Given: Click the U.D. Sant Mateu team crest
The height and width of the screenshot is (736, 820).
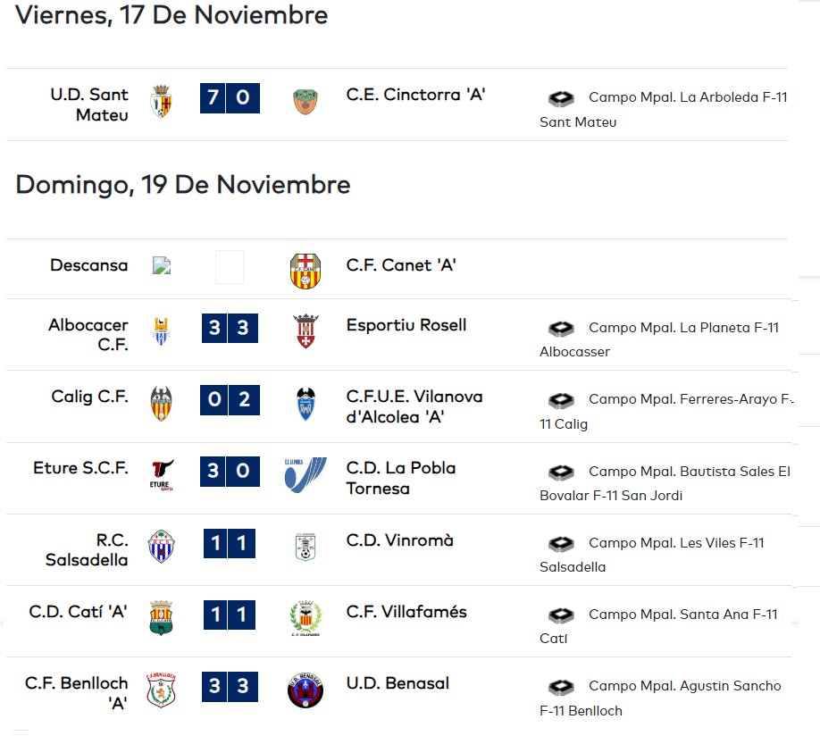Looking at the screenshot, I should click(161, 101).
